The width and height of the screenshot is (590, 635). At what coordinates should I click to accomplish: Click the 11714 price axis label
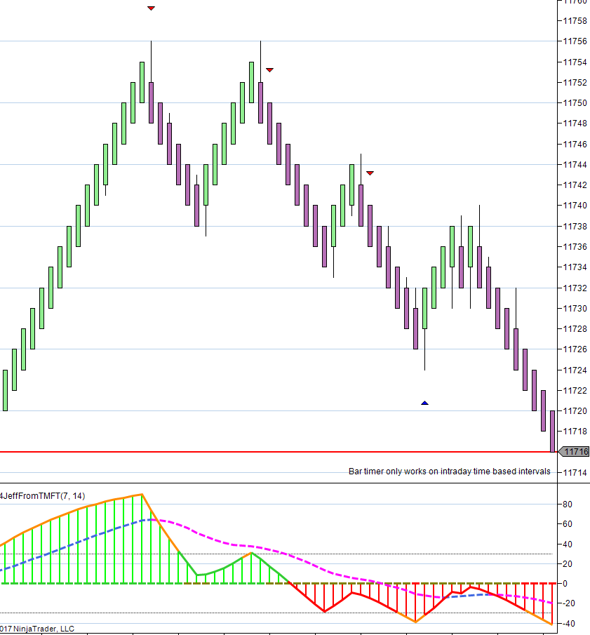coord(575,473)
